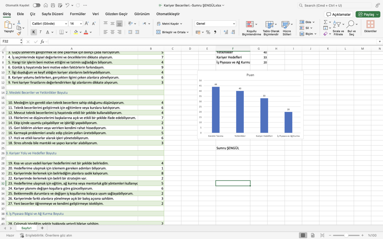Click the Sırala ve Filtrele button

338,28
